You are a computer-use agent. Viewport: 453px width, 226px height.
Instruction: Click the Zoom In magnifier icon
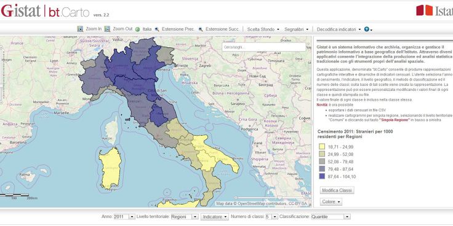point(80,29)
